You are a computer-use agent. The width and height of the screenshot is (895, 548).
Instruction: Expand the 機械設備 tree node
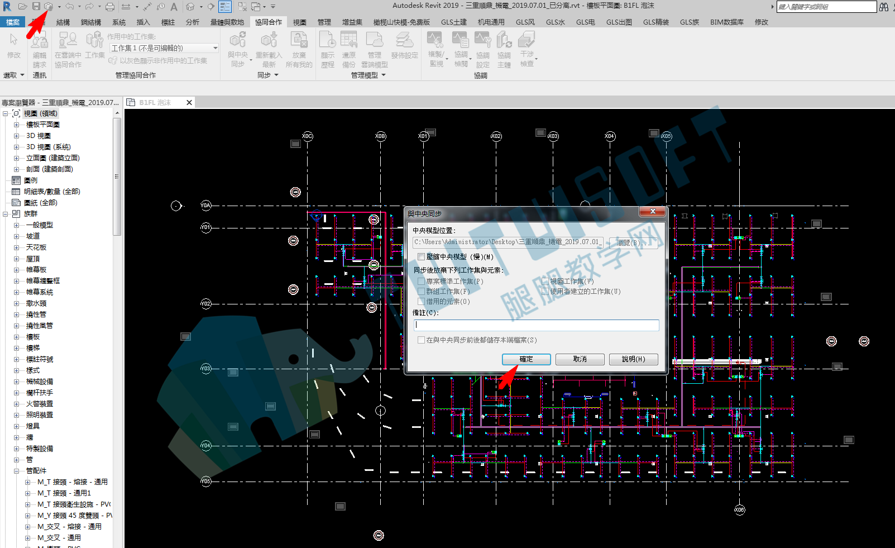pos(16,382)
